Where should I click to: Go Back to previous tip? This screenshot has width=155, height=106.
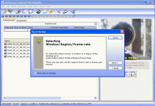115,68
